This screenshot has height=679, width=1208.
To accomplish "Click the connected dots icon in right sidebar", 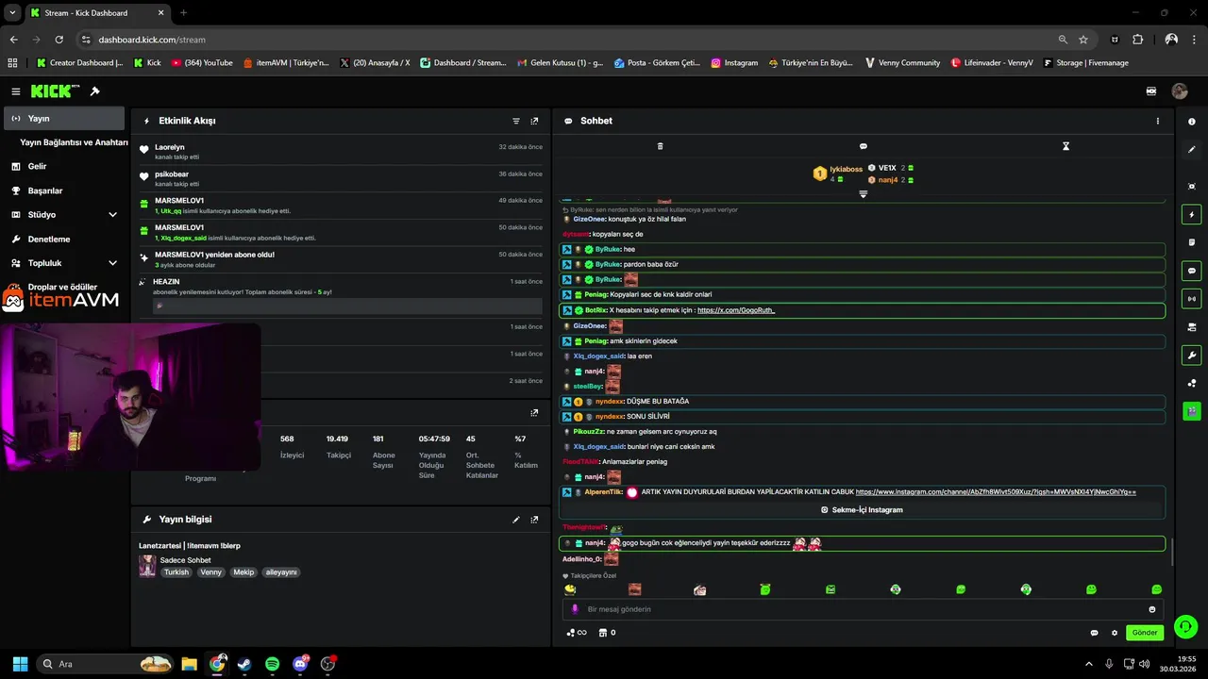I will pyautogui.click(x=1192, y=383).
